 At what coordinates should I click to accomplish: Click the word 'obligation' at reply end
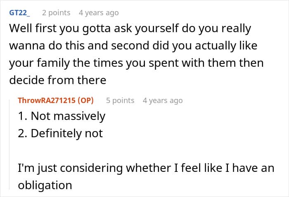[x=45, y=185]
